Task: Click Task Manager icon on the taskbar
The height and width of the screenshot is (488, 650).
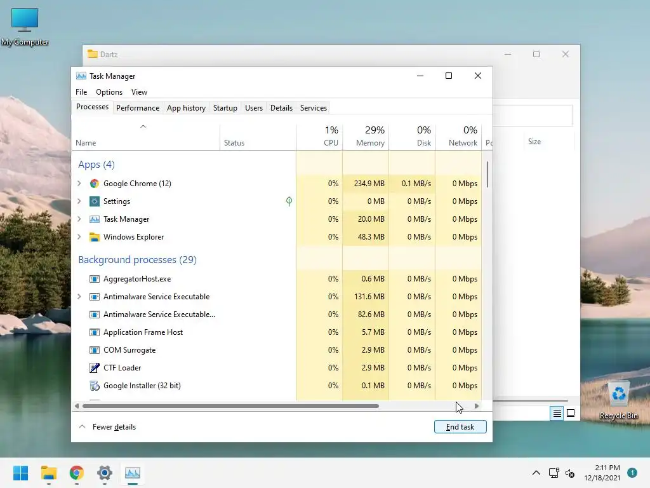Action: tap(133, 473)
